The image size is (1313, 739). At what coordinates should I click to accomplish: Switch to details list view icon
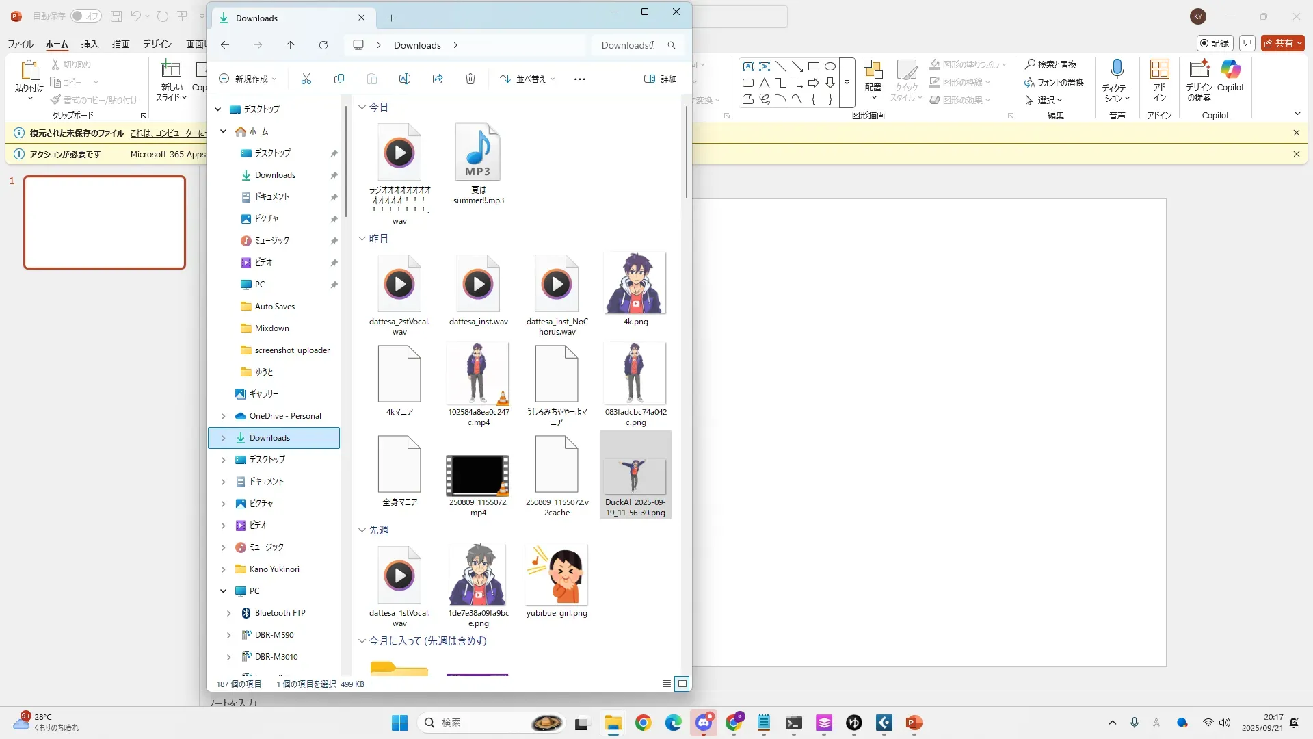tap(667, 684)
